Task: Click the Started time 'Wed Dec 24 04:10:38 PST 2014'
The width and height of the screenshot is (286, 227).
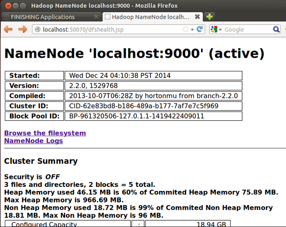Action: (120, 75)
